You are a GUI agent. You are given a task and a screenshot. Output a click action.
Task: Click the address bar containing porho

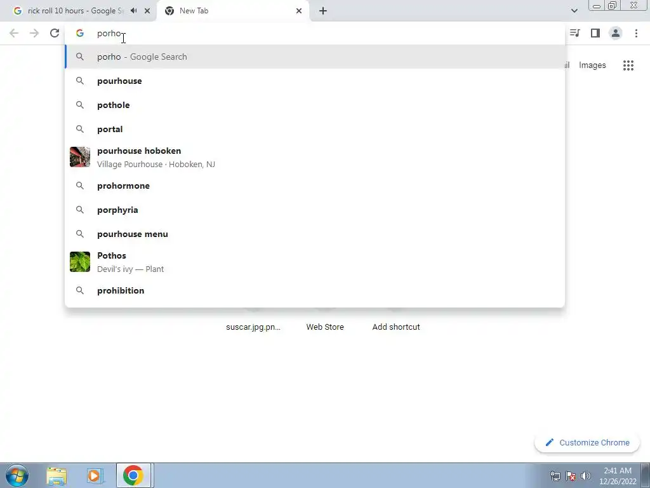click(315, 33)
